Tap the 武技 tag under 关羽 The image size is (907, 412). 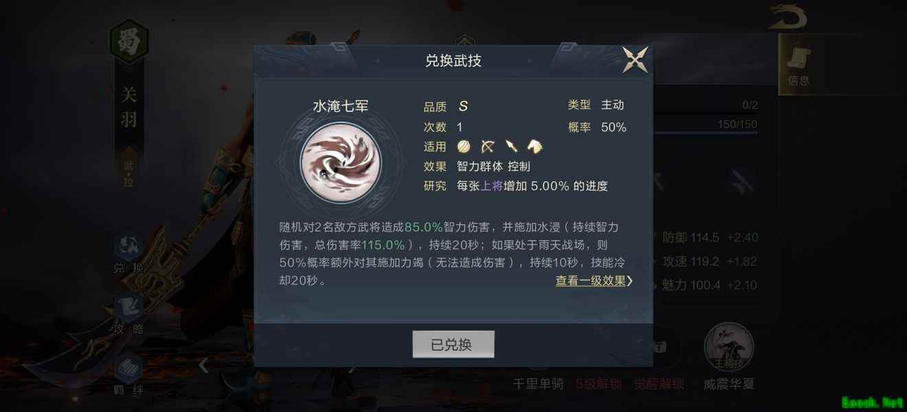click(129, 174)
